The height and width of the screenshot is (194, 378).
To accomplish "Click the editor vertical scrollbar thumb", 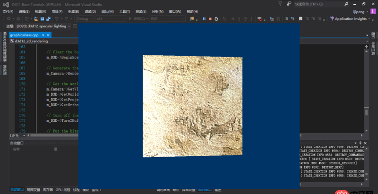I will point(367,112).
